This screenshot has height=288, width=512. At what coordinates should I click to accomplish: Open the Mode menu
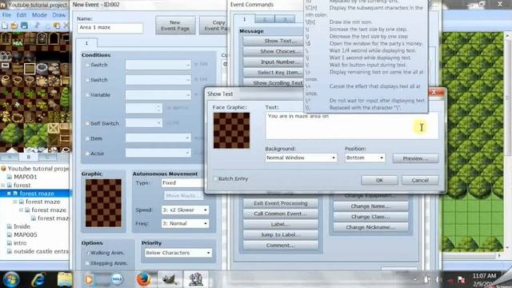point(39,15)
